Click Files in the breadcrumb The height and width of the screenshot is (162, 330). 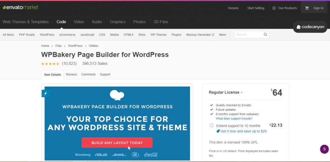pos(59,46)
